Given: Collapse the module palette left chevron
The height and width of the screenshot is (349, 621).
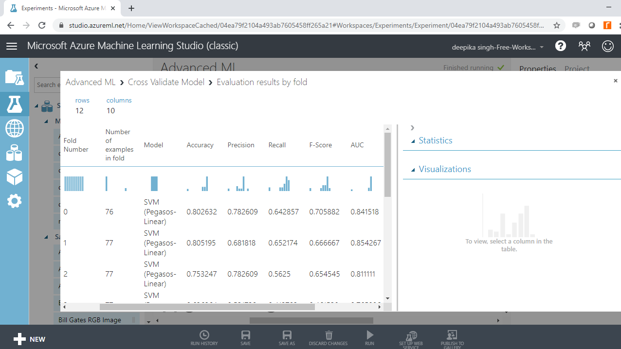Looking at the screenshot, I should pyautogui.click(x=36, y=66).
